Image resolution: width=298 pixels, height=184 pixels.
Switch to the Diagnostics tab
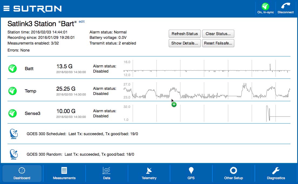276,173
